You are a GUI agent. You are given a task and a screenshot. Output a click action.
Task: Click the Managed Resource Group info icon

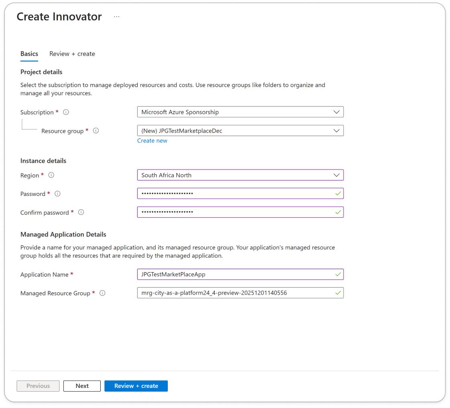click(x=102, y=293)
